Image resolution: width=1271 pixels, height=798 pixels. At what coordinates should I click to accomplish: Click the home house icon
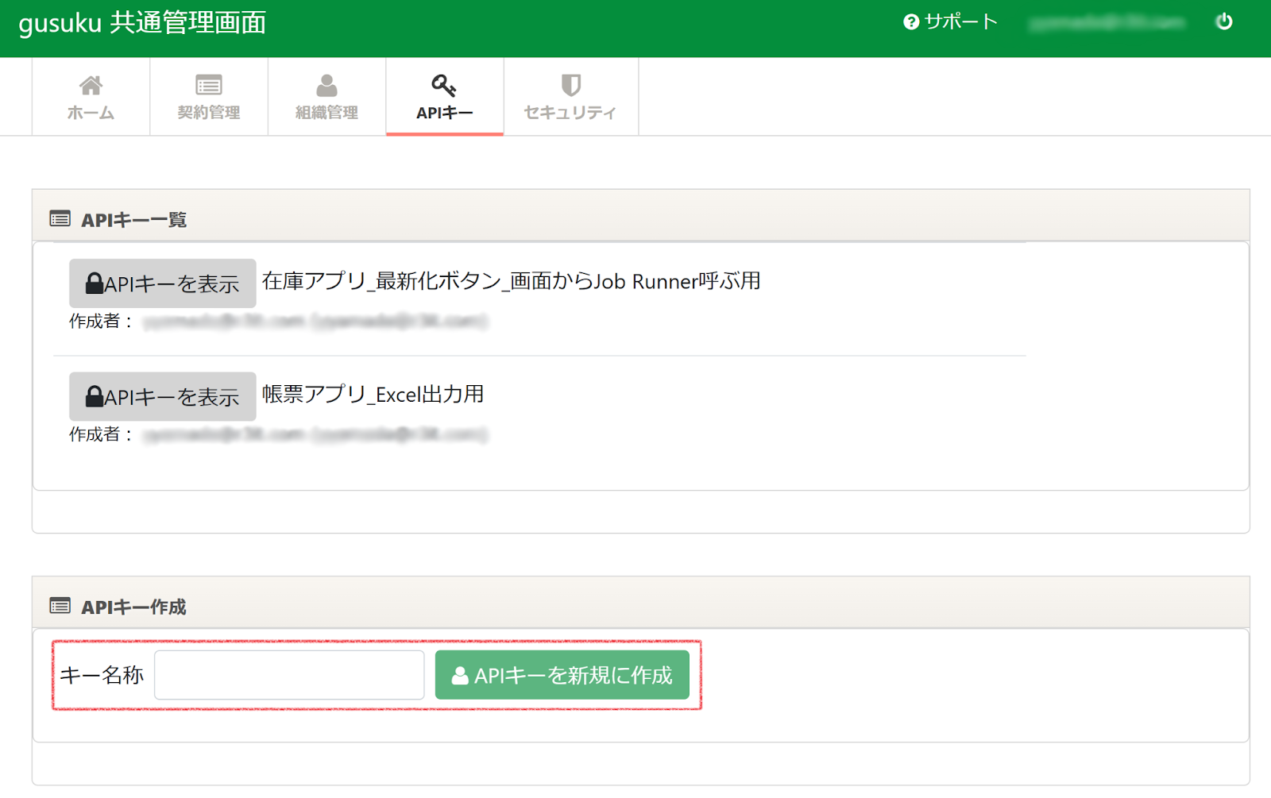(x=91, y=85)
